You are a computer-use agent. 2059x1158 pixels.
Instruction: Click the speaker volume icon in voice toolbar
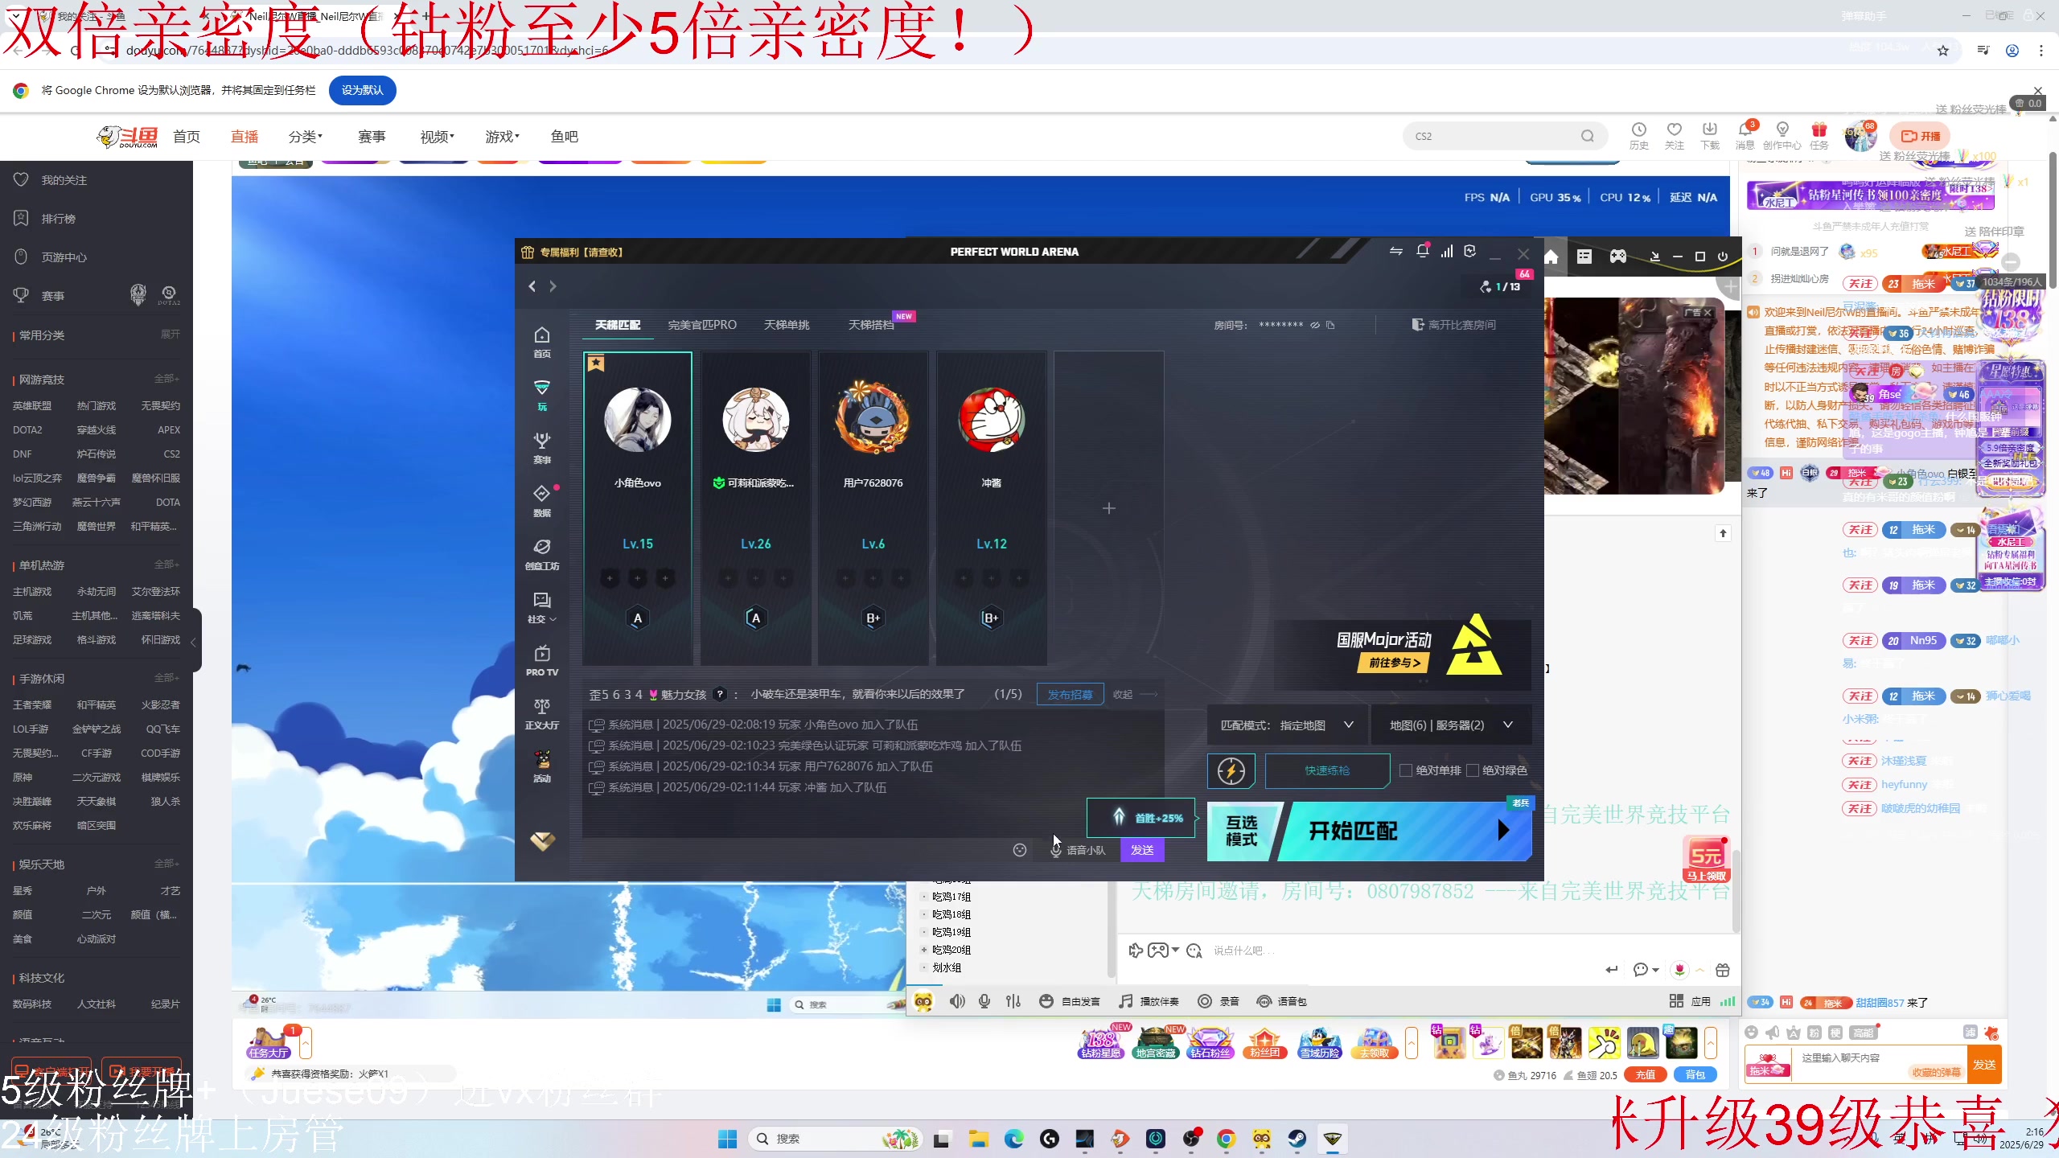click(957, 1001)
